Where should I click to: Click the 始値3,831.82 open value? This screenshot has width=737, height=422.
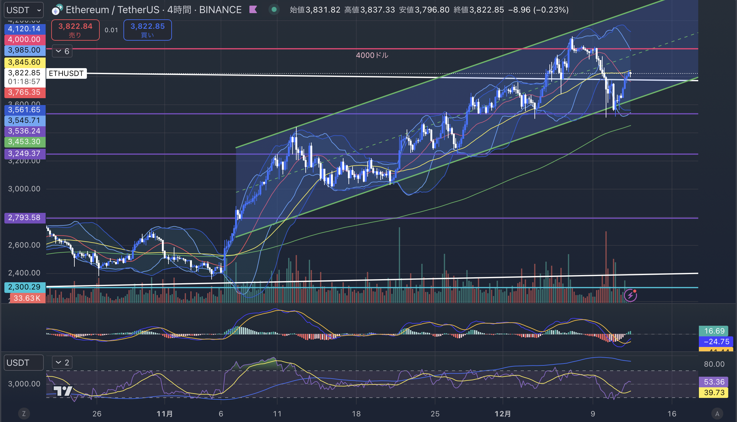coord(315,10)
